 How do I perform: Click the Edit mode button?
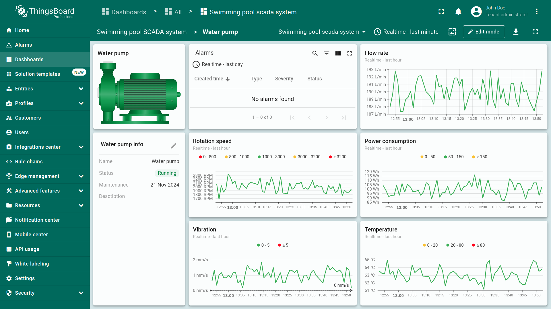tap(484, 32)
